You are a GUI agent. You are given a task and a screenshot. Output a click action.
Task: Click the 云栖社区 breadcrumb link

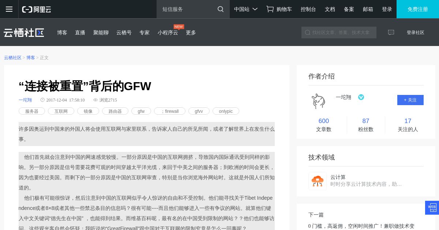[13, 58]
